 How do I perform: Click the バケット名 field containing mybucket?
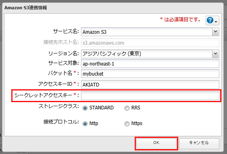(150, 74)
